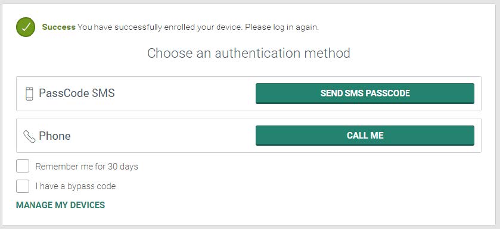Click the gray page background outside the panel

pyautogui.click(x=498, y=114)
